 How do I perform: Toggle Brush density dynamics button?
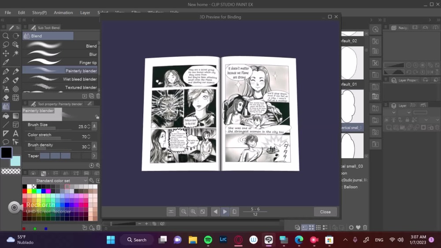point(94,146)
